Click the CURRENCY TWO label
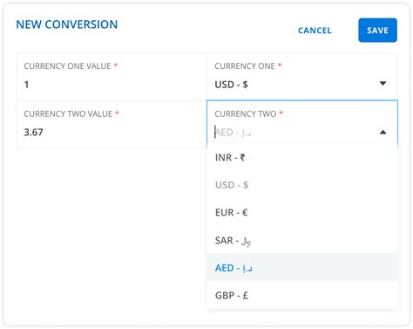Image resolution: width=413 pixels, height=329 pixels. tap(246, 113)
